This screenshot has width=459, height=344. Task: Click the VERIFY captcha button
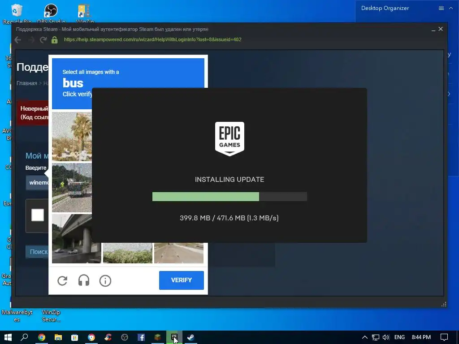(x=182, y=280)
